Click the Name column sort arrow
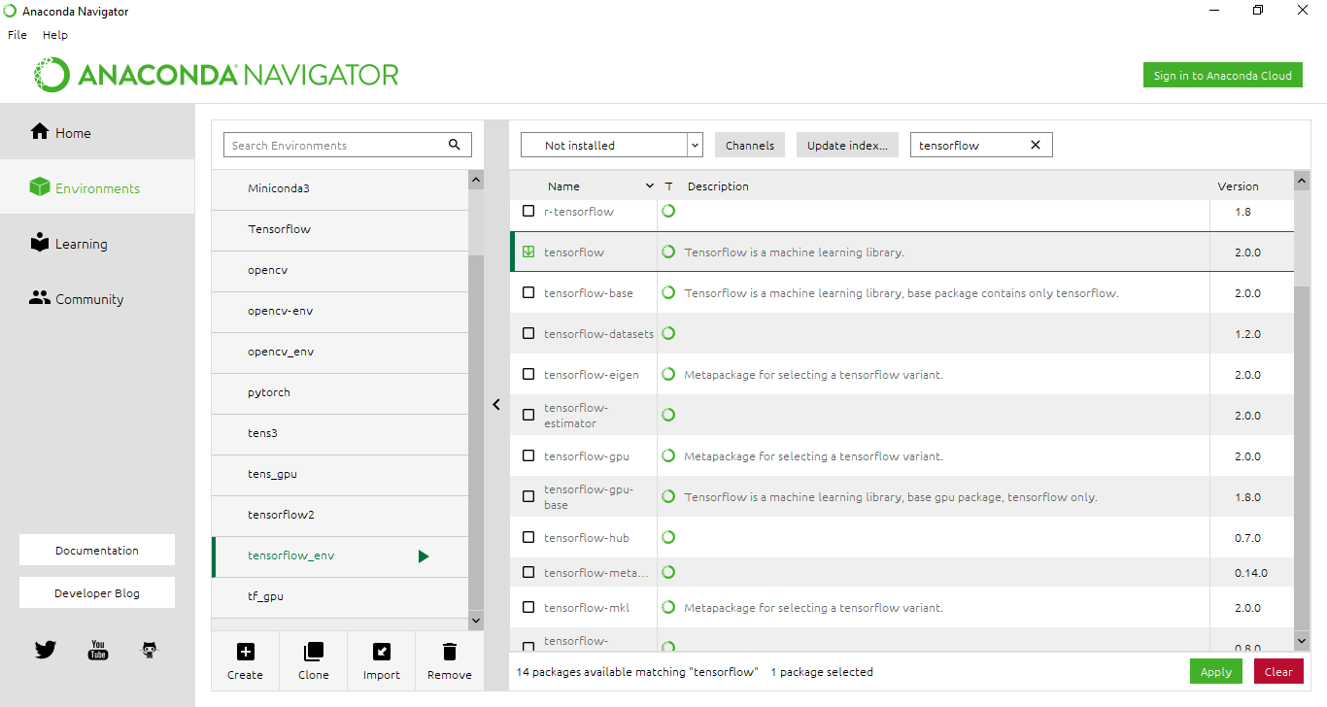1327x707 pixels. click(x=649, y=186)
